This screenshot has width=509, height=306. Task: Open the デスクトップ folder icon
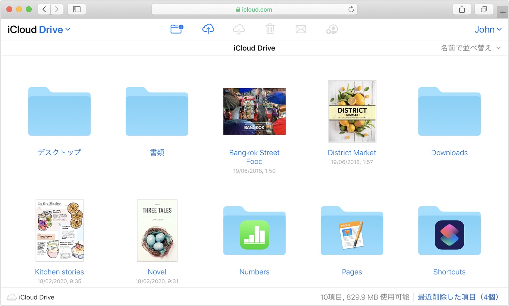tap(59, 111)
